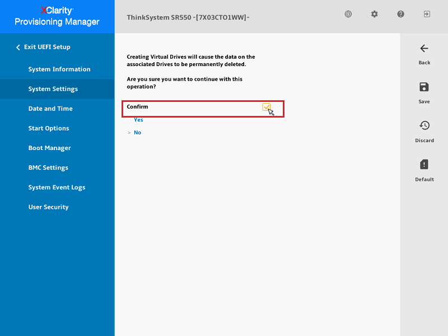Click the Default icon
Screen dimensions: 448x336
point(424,165)
